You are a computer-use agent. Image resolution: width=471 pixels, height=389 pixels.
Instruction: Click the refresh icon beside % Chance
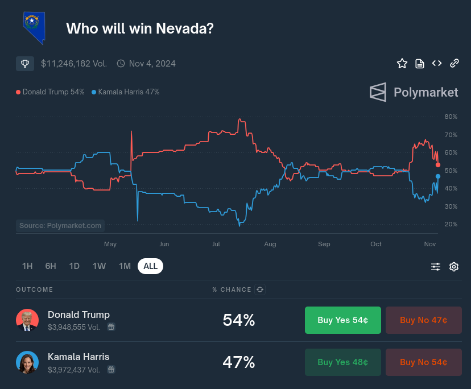260,289
